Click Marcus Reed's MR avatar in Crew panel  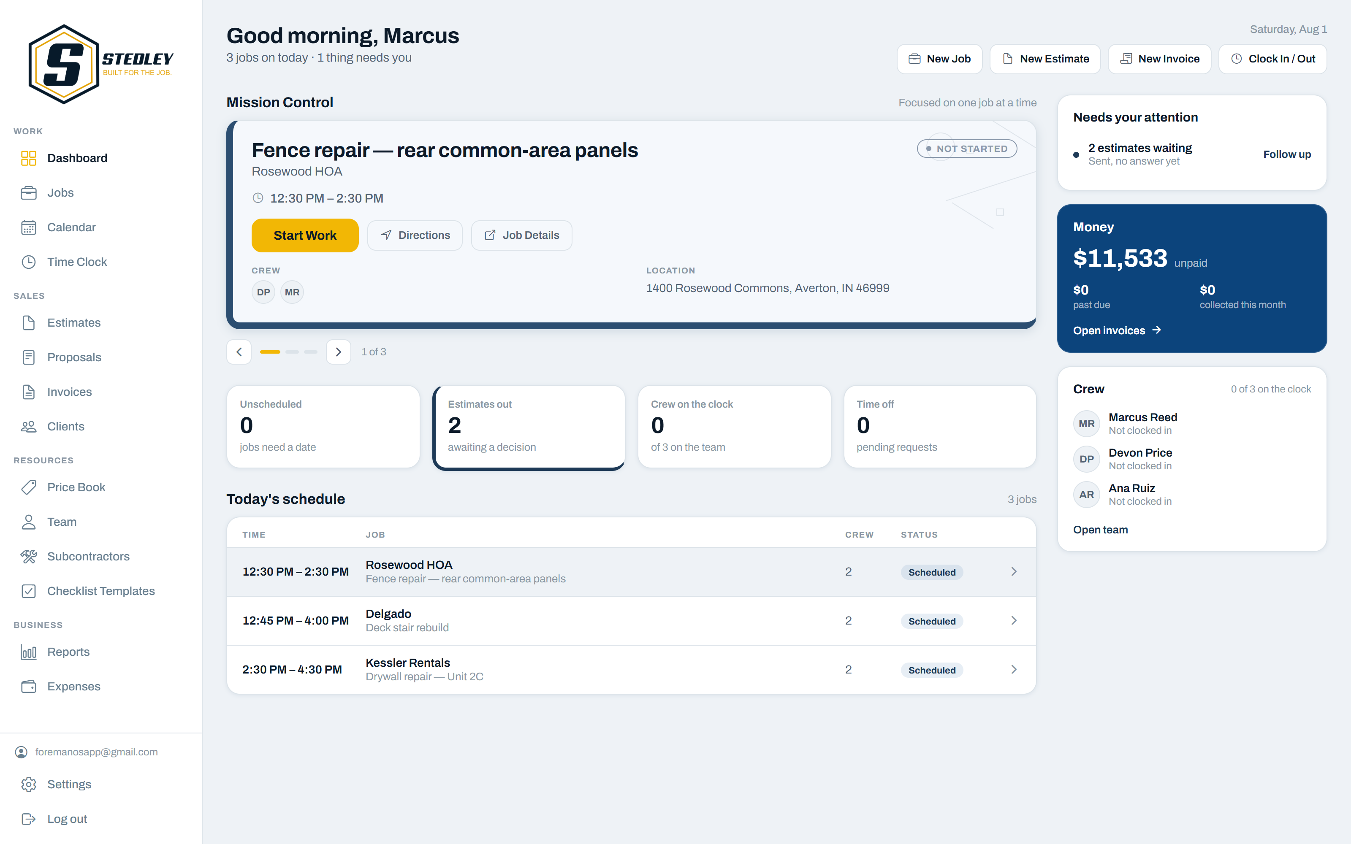(1086, 424)
